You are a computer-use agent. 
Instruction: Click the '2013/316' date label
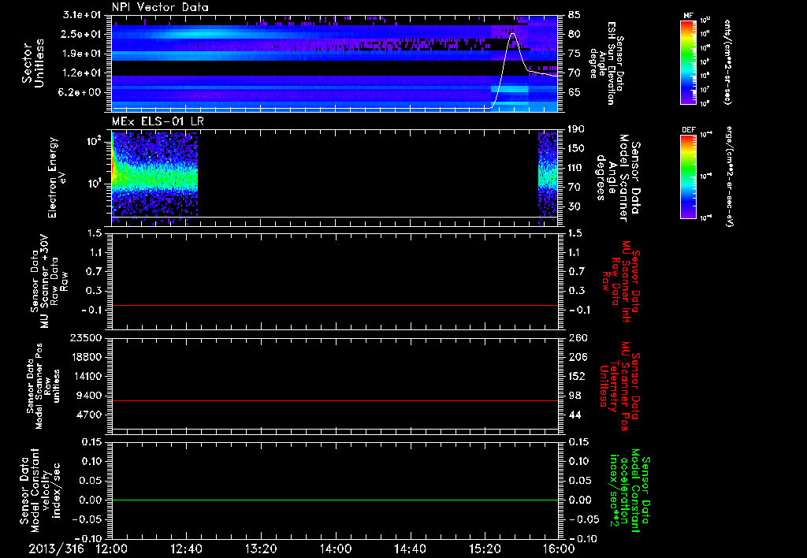click(x=56, y=549)
